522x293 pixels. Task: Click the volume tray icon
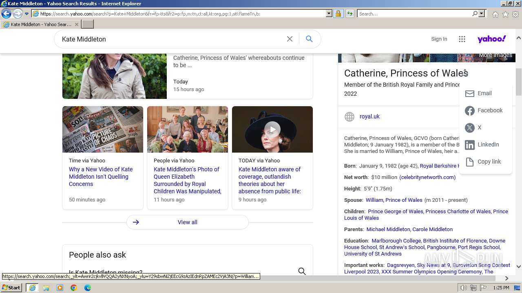tap(464, 288)
